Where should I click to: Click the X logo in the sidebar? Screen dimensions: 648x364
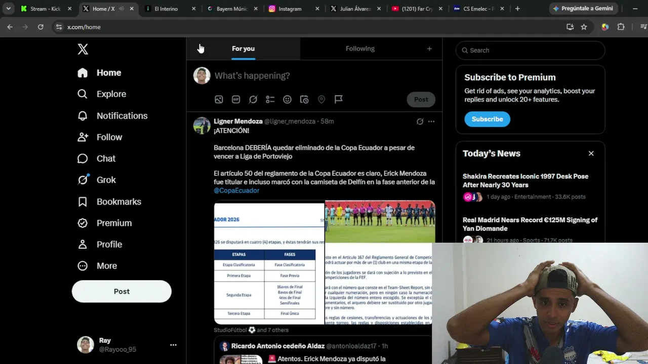(x=83, y=49)
